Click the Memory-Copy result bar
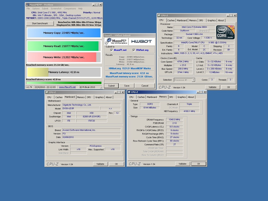The image size is (268, 201). (x=64, y=33)
